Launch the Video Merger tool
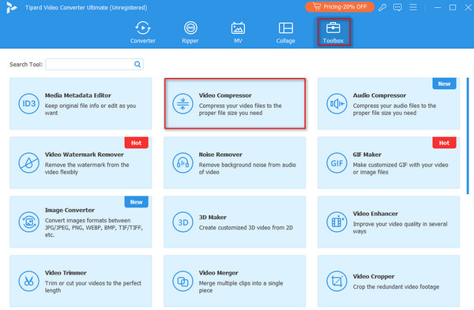The image size is (474, 310). pyautogui.click(x=235, y=281)
